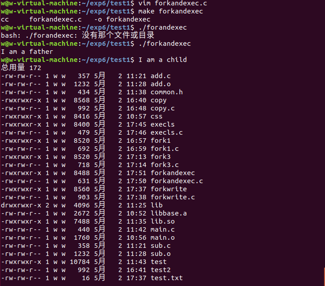Click the file name add.c
This screenshot has height=286, width=325.
coord(160,76)
